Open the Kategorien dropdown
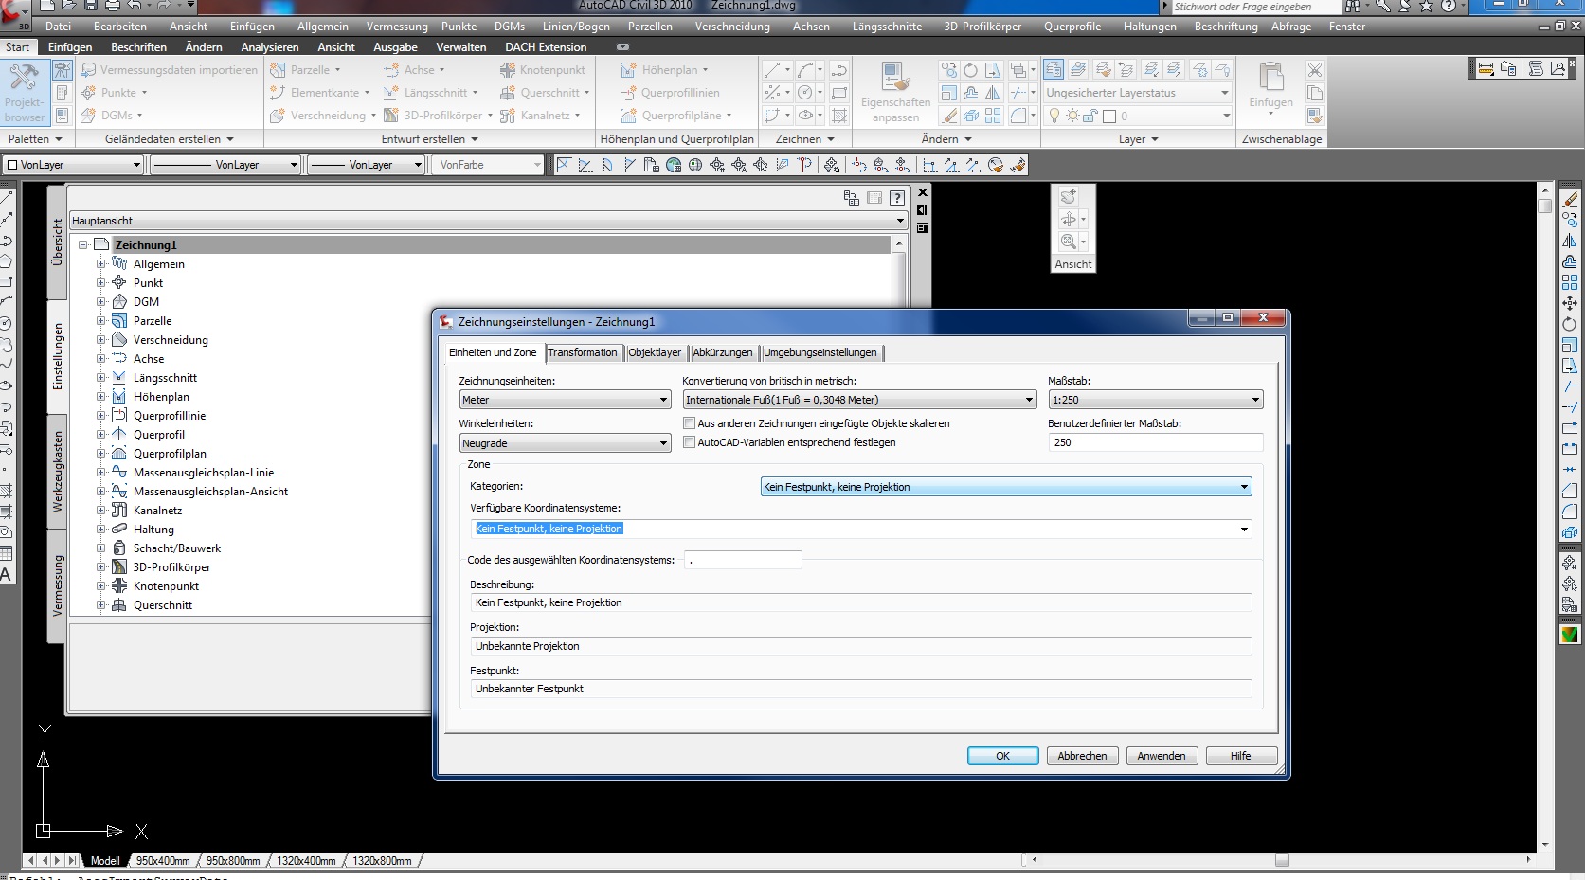The height and width of the screenshot is (880, 1585). coord(1006,487)
